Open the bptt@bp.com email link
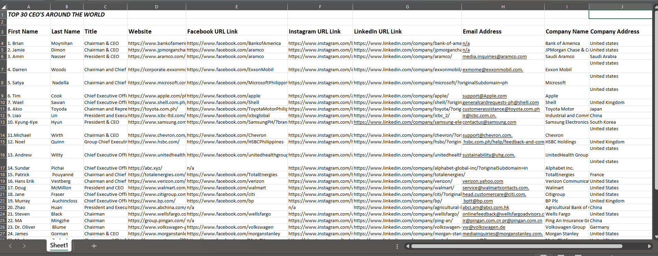This screenshot has width=658, height=256. pyautogui.click(x=478, y=201)
